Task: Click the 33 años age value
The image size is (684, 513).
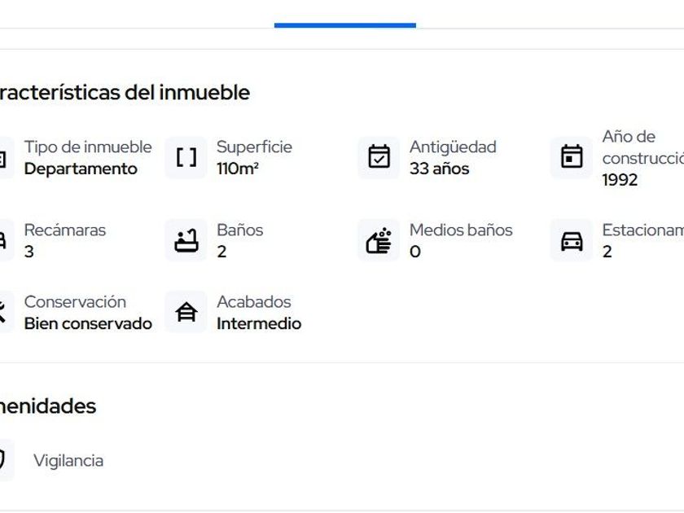Action: coord(439,169)
